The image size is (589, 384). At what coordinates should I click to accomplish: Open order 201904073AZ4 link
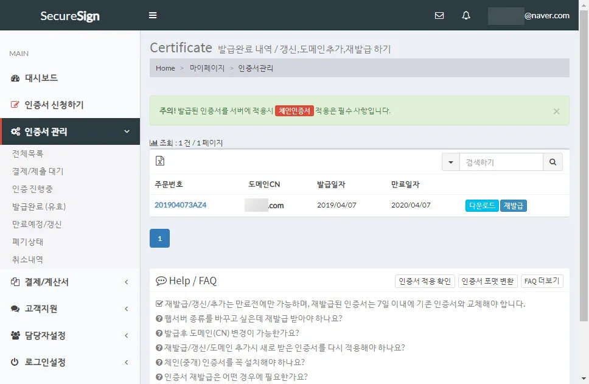[x=180, y=205]
